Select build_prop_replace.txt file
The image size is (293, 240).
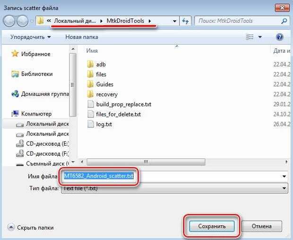pyautogui.click(x=123, y=104)
